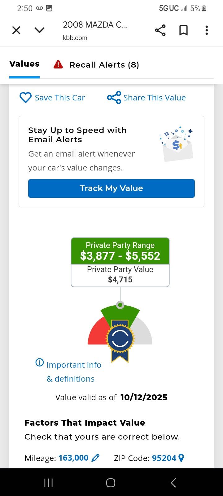Open the Recall Alerts (8) tab

(x=104, y=65)
